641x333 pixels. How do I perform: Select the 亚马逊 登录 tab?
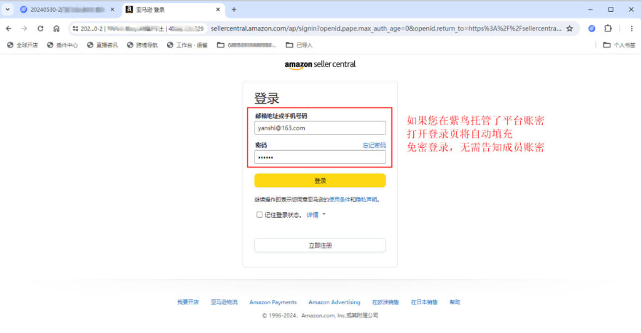(x=174, y=9)
